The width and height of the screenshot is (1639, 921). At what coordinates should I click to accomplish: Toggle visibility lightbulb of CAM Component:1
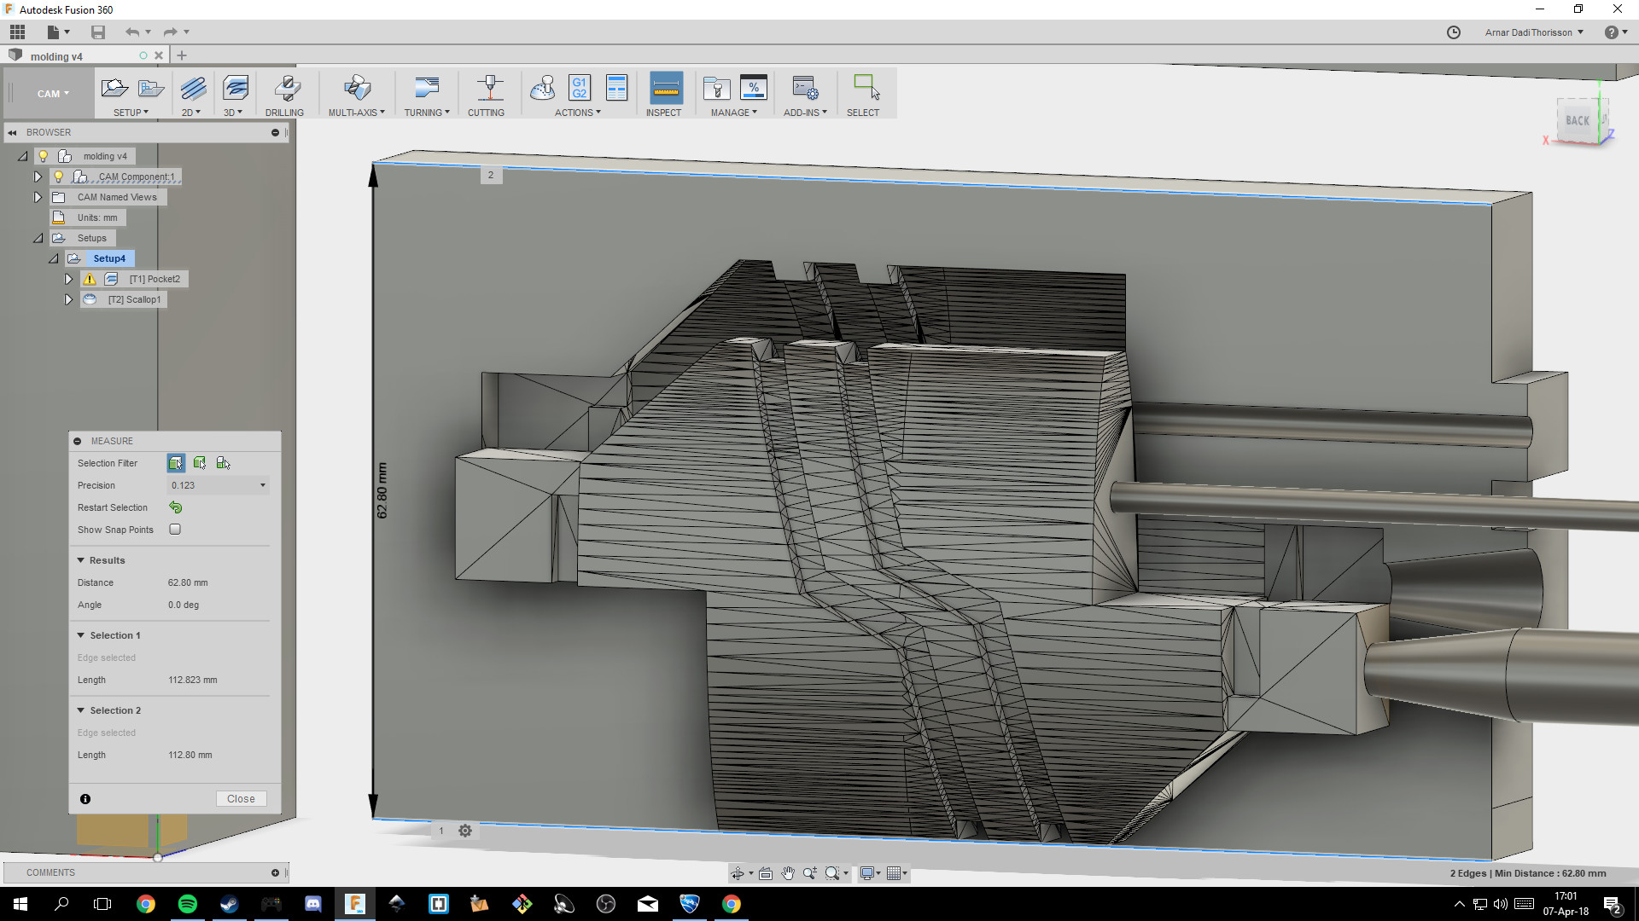(x=59, y=177)
